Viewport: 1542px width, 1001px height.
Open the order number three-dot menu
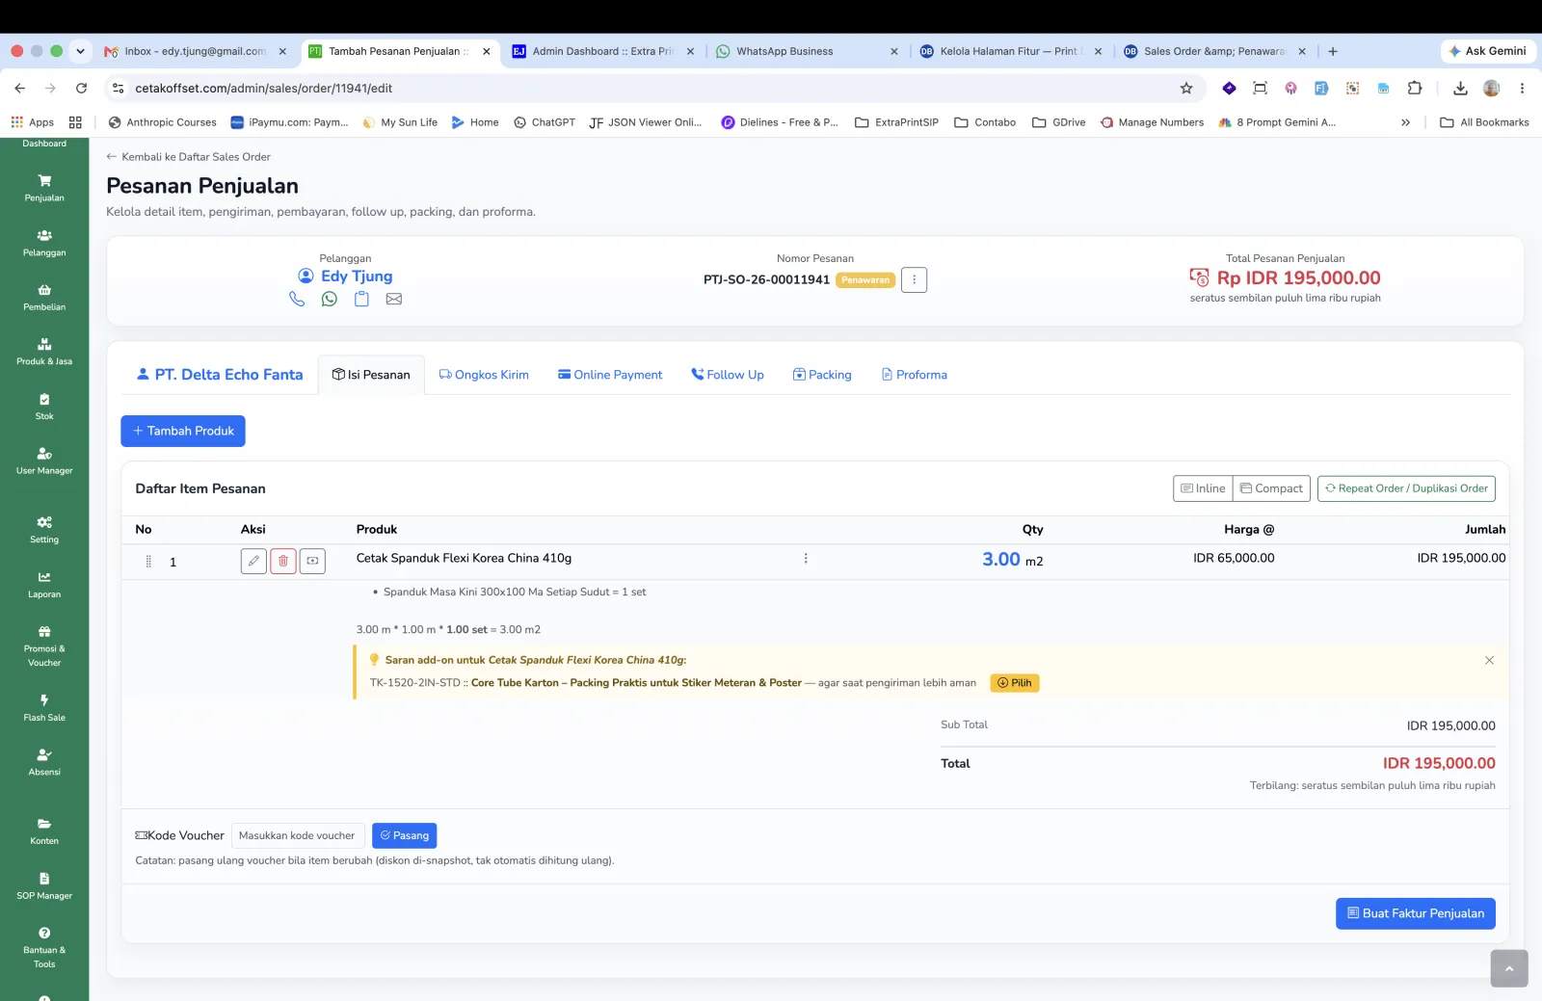[914, 280]
